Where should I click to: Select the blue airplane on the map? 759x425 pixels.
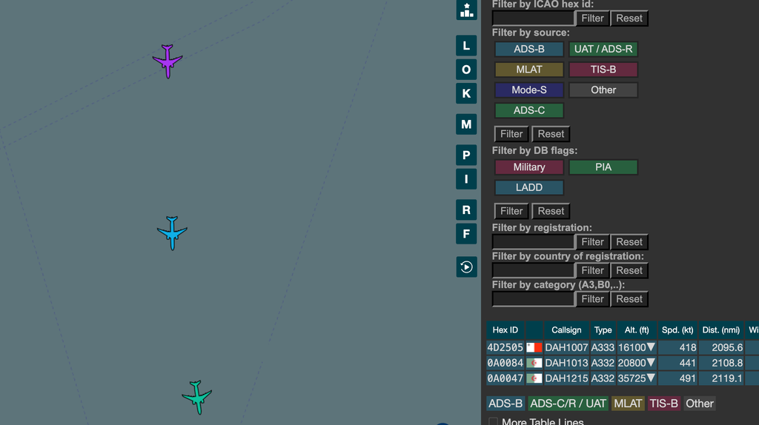172,233
